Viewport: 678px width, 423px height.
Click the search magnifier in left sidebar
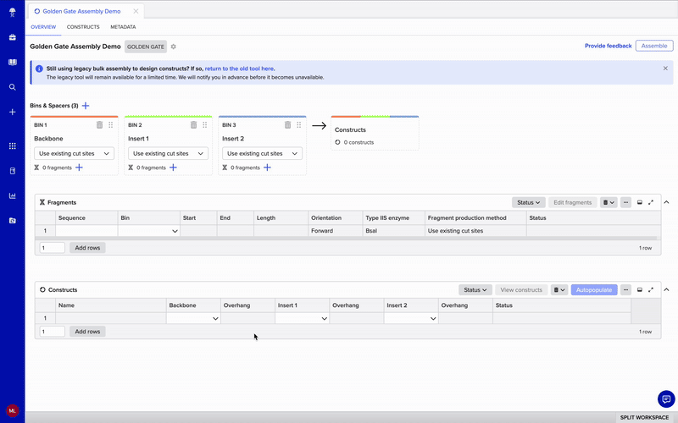tap(12, 87)
